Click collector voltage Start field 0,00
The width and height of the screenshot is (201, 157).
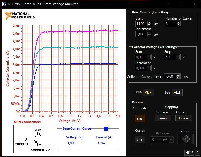tap(141, 57)
